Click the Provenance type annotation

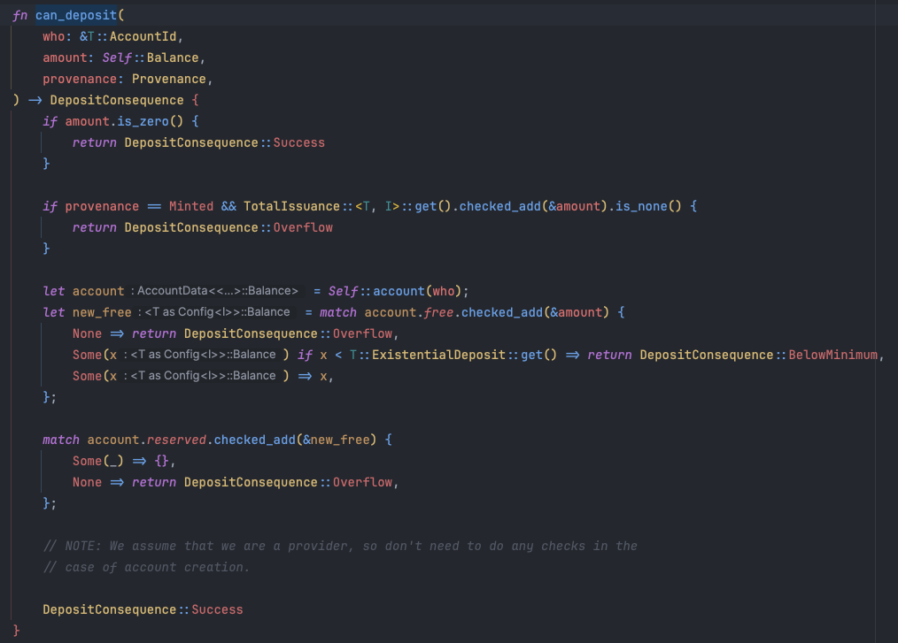(168, 78)
